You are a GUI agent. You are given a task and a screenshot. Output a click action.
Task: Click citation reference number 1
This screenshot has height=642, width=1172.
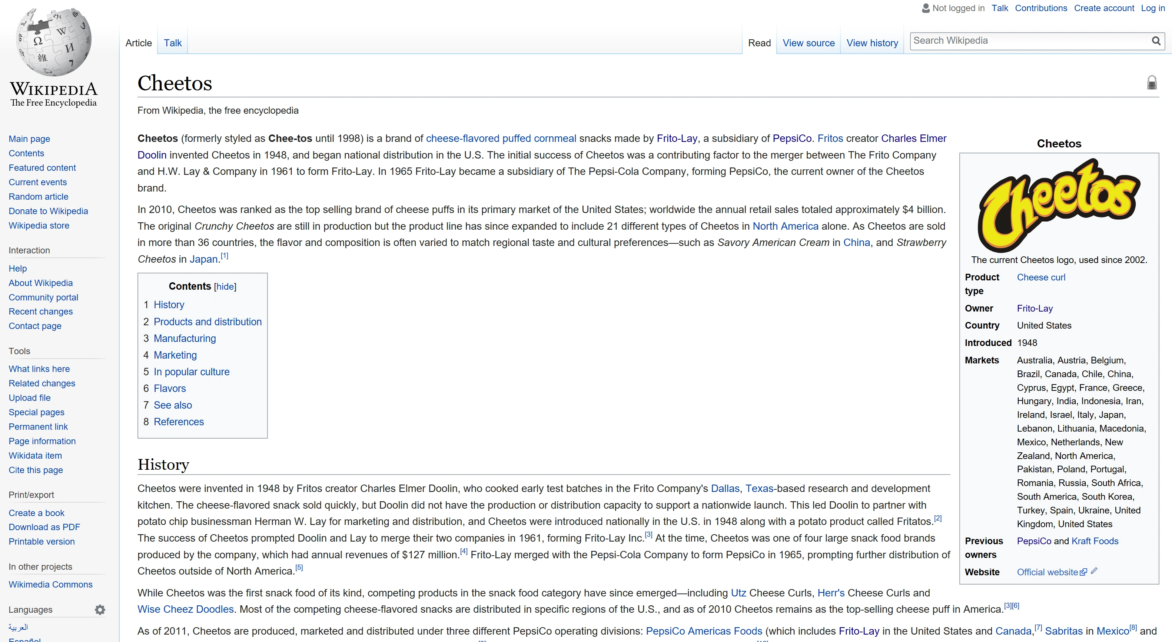[224, 256]
